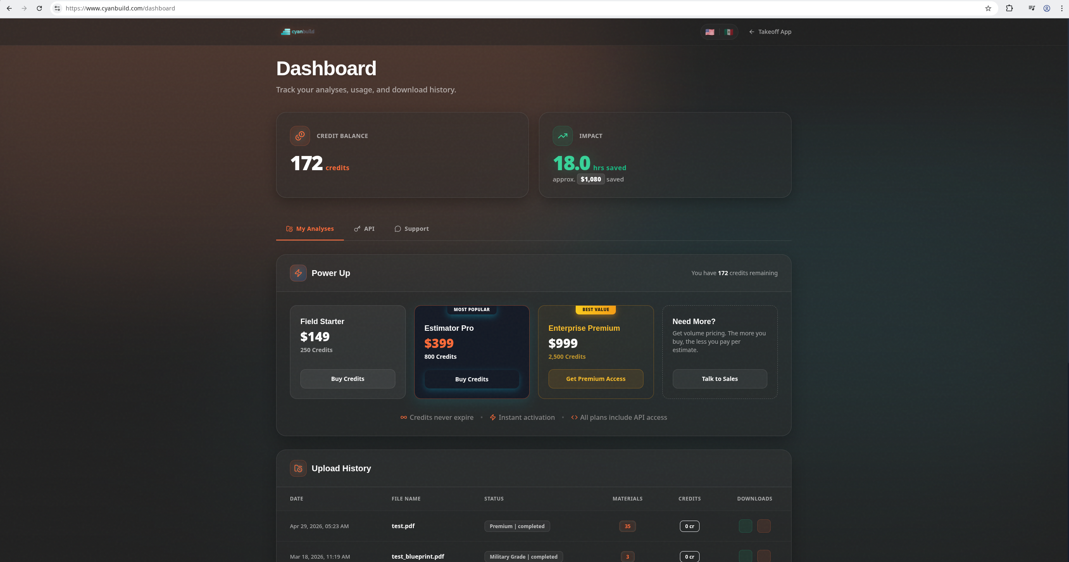The image size is (1069, 562).
Task: Reload the cyanbuild dashboard page
Action: (x=39, y=8)
